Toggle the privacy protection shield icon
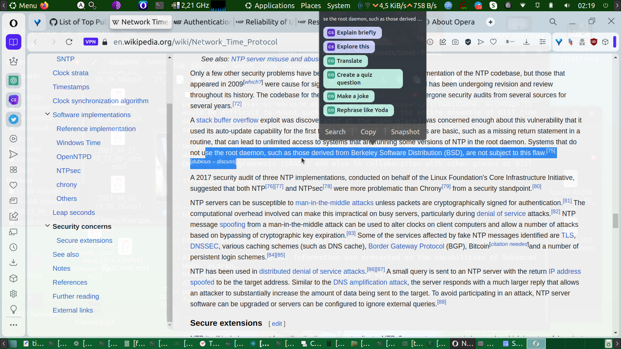Viewport: 621px width, 349px height. click(468, 42)
